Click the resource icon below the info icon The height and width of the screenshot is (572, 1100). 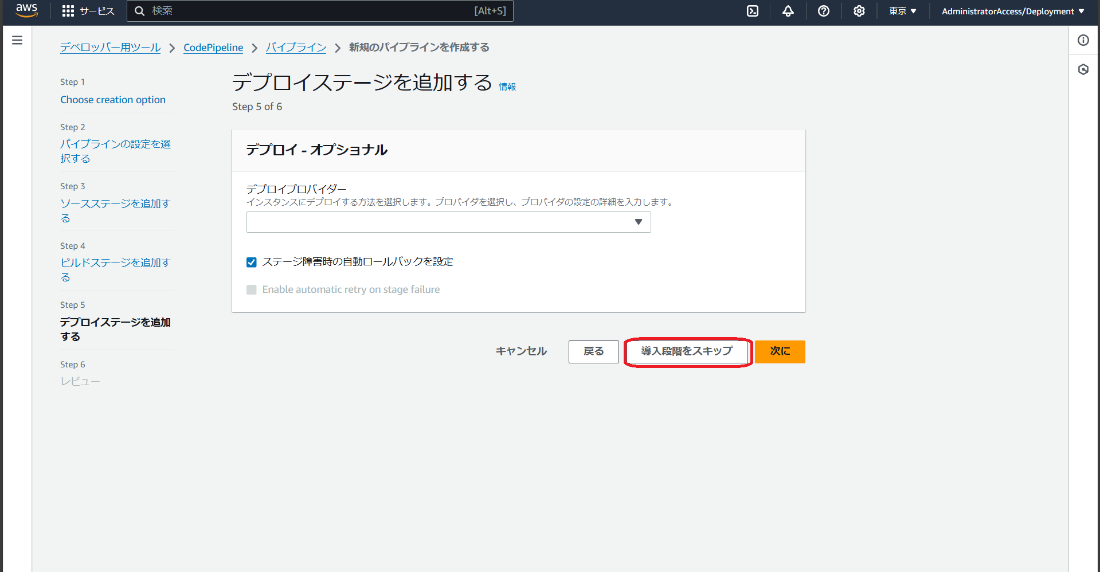(x=1083, y=69)
